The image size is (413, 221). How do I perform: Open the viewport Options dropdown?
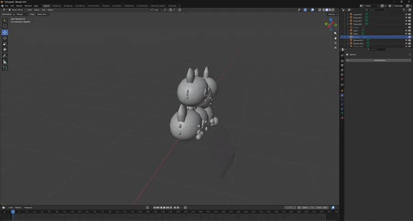click(x=332, y=14)
